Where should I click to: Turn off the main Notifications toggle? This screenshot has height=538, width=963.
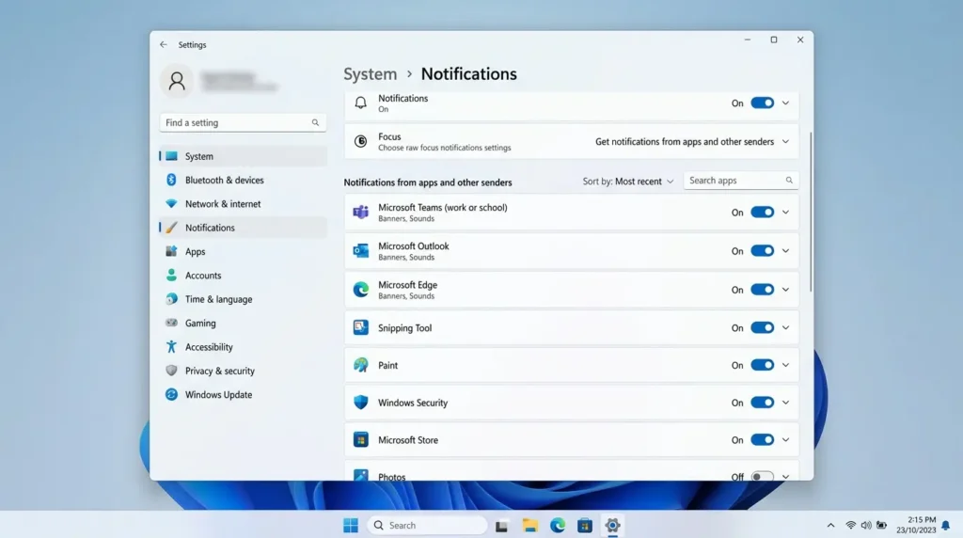(x=762, y=103)
